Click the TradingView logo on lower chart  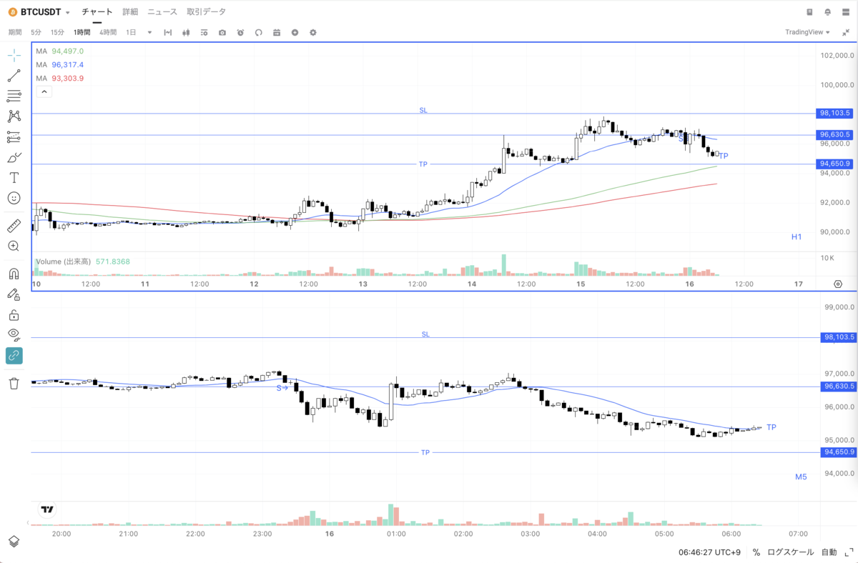pos(47,510)
